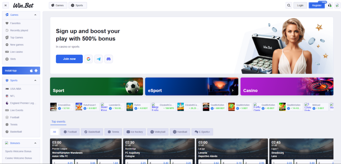
Task: Click the NFL shield icon
Action: [x=7, y=96]
